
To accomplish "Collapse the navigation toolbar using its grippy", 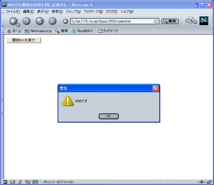I will tap(3, 21).
